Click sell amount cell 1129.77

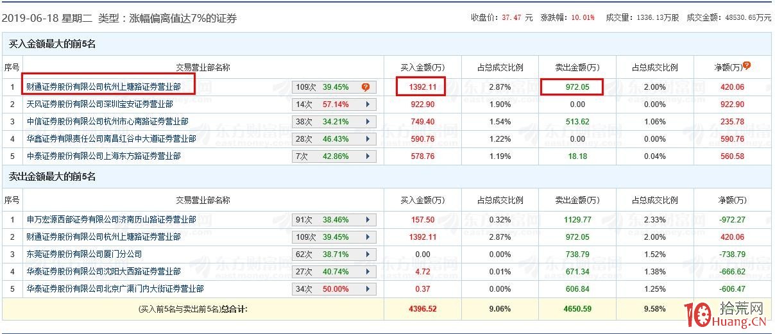pos(577,220)
